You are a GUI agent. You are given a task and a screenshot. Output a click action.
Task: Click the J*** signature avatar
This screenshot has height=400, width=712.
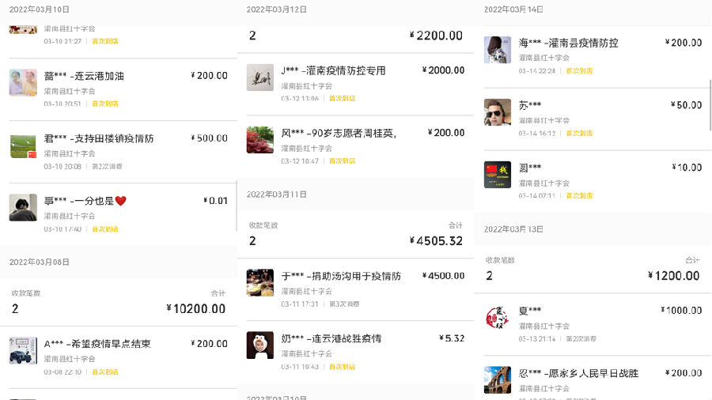(259, 77)
